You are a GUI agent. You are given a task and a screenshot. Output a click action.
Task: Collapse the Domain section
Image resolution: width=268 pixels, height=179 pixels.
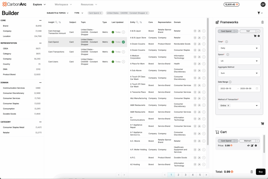pos(40,82)
